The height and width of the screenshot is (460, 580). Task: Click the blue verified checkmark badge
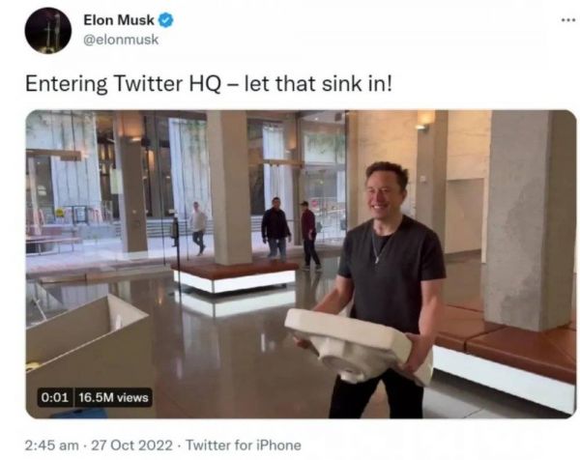coord(166,20)
